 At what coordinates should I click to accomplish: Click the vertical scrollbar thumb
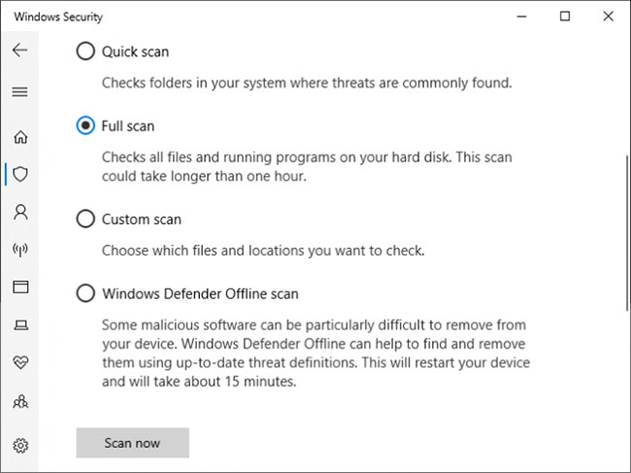click(627, 233)
